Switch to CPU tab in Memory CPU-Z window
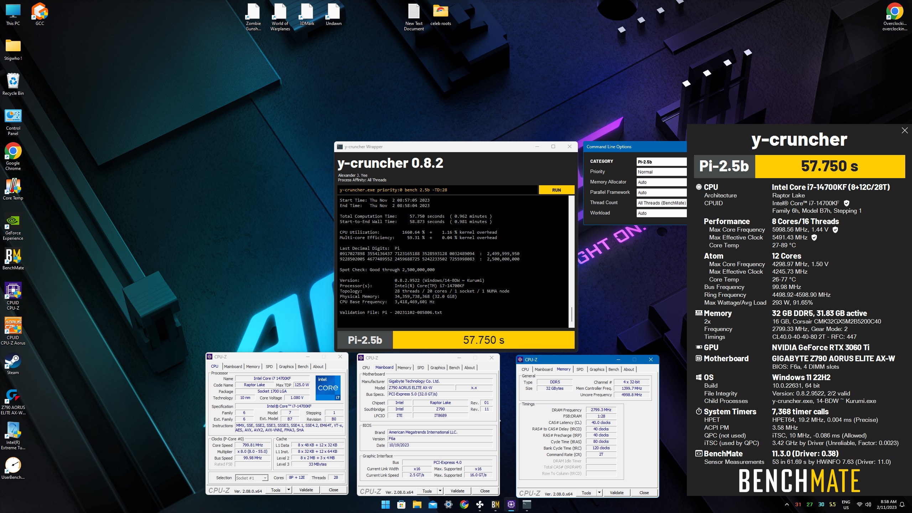 click(525, 369)
